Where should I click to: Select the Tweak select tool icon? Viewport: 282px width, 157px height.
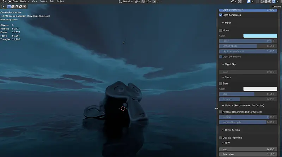4,7
